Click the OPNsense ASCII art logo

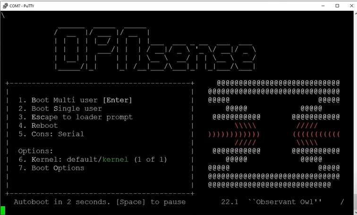[x=155, y=50]
